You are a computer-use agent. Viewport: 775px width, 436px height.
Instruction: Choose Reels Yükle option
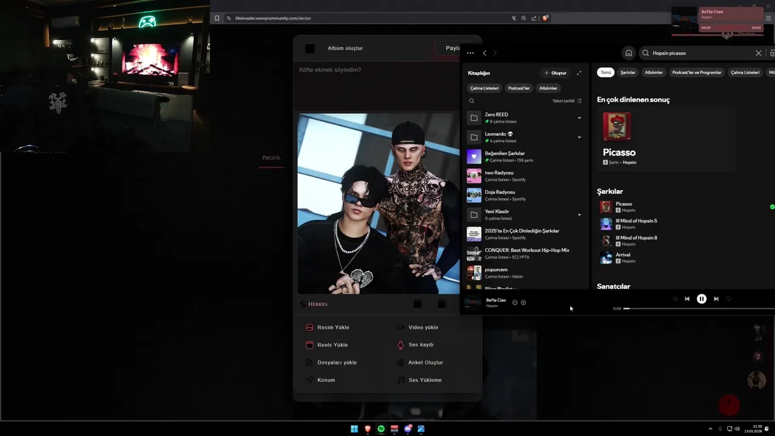click(327, 345)
